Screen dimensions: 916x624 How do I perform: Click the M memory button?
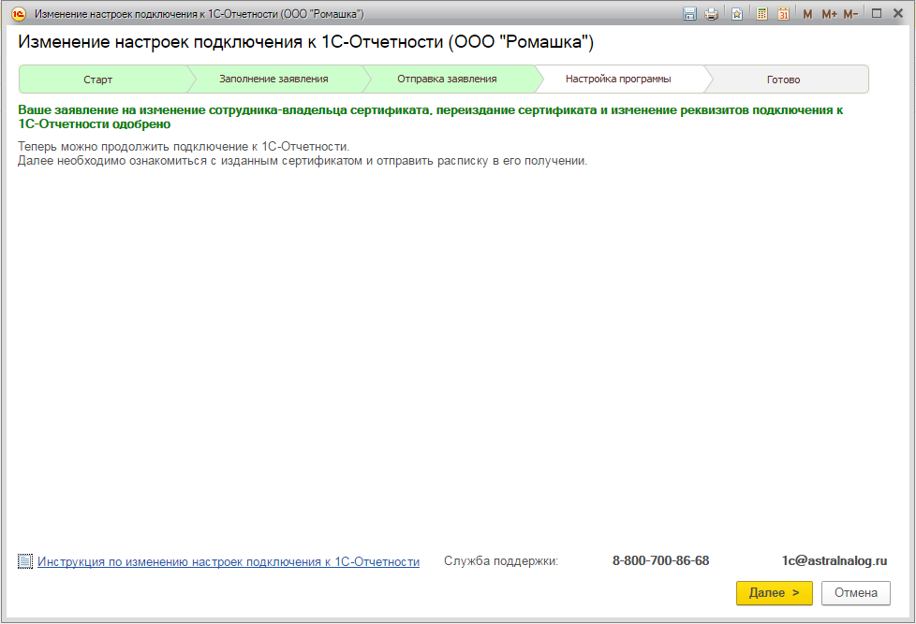pyautogui.click(x=807, y=14)
